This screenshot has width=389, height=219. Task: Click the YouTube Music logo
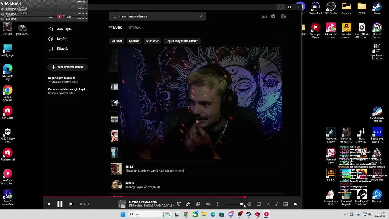tap(64, 16)
